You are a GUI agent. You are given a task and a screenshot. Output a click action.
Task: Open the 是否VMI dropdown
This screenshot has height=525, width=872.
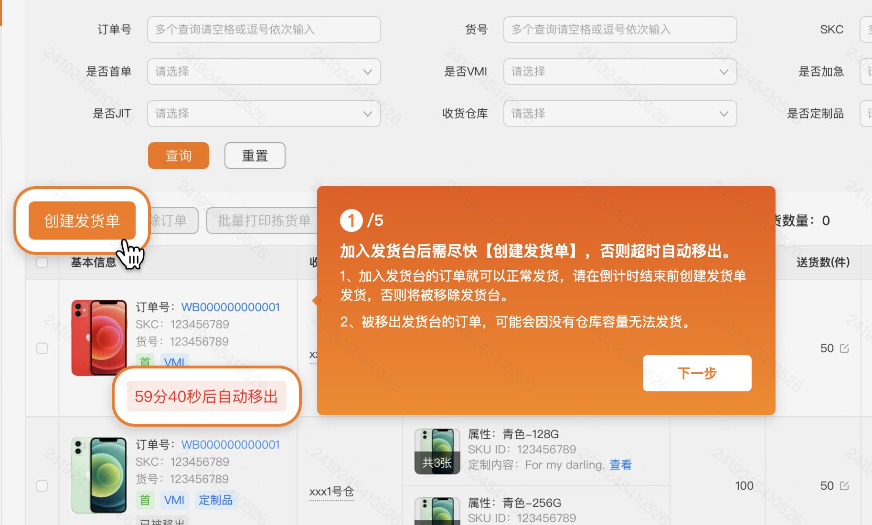619,71
